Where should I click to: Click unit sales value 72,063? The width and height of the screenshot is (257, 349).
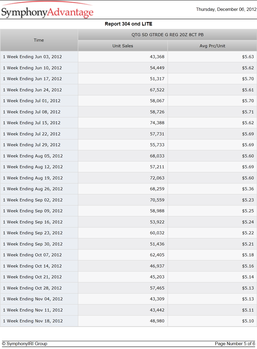[x=157, y=178]
